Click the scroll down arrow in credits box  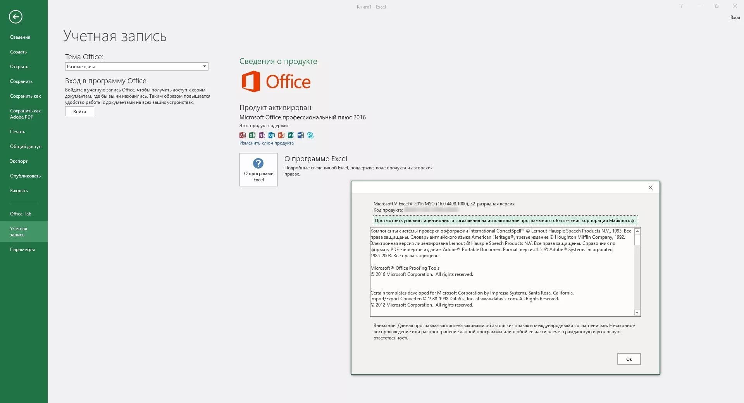click(x=637, y=313)
